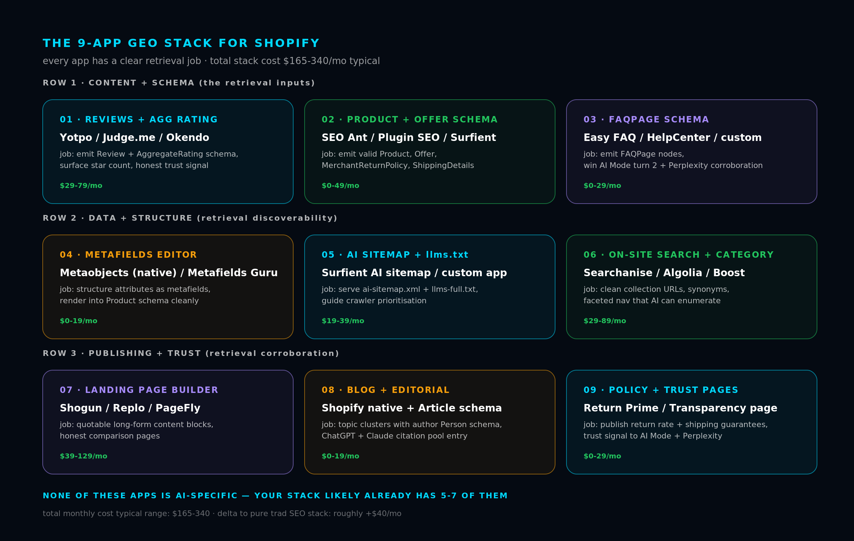
Task: Click the '$39-129/mo' price
Action: coord(84,456)
